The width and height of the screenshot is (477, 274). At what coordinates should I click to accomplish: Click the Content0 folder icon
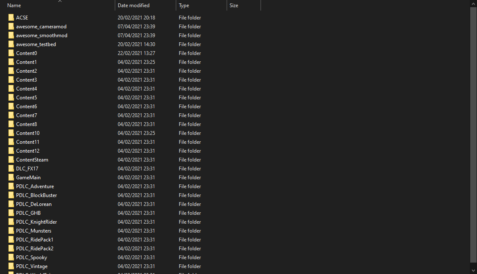[x=11, y=53]
